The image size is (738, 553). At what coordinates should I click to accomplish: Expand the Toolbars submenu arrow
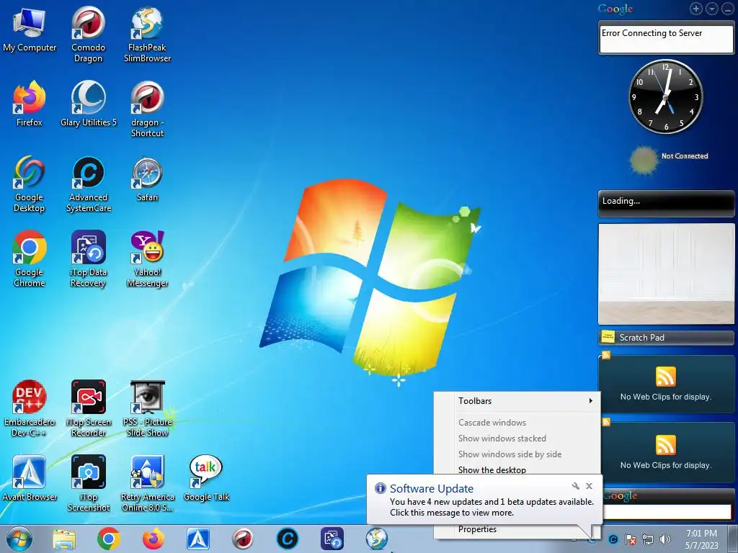coord(590,400)
